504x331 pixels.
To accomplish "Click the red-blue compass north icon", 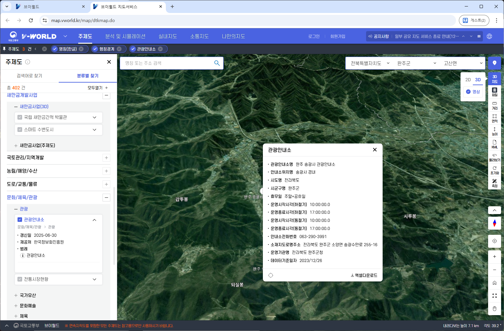I will pyautogui.click(x=494, y=223).
